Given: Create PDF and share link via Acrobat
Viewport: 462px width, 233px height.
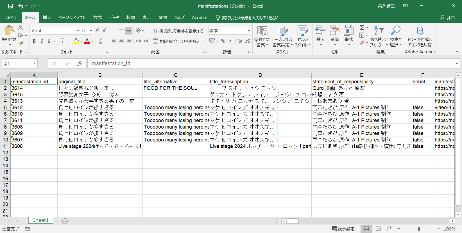Looking at the screenshot, I should 420,36.
